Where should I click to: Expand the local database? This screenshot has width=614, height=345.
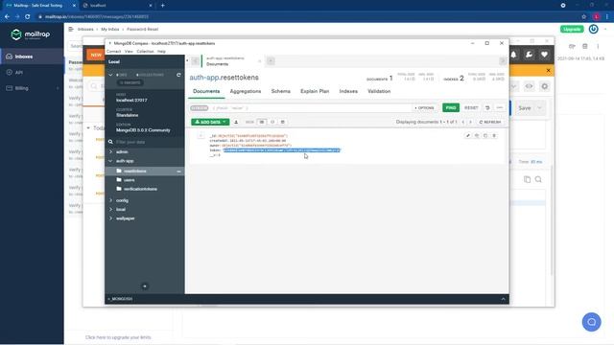coord(111,209)
